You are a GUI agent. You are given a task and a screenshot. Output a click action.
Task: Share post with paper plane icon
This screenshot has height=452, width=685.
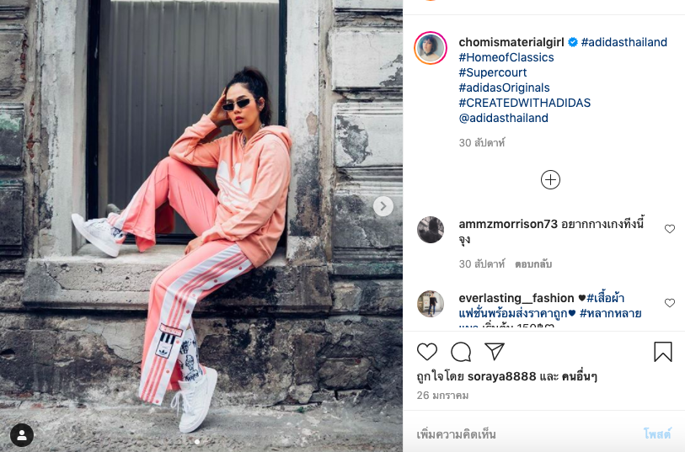(x=495, y=351)
